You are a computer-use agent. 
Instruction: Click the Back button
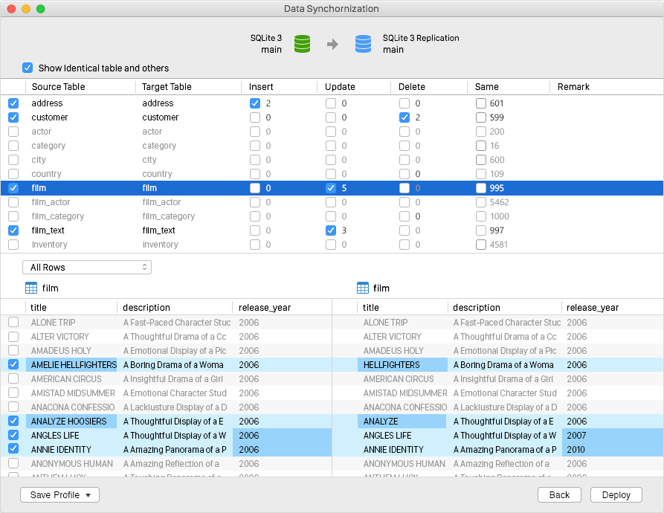pos(559,495)
